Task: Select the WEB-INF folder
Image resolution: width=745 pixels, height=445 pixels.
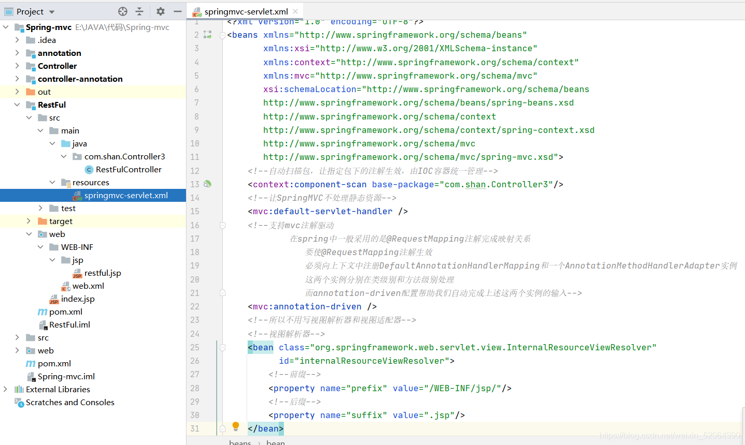Action: (x=77, y=247)
